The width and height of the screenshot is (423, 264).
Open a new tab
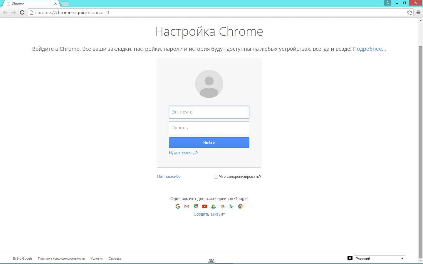tap(65, 4)
